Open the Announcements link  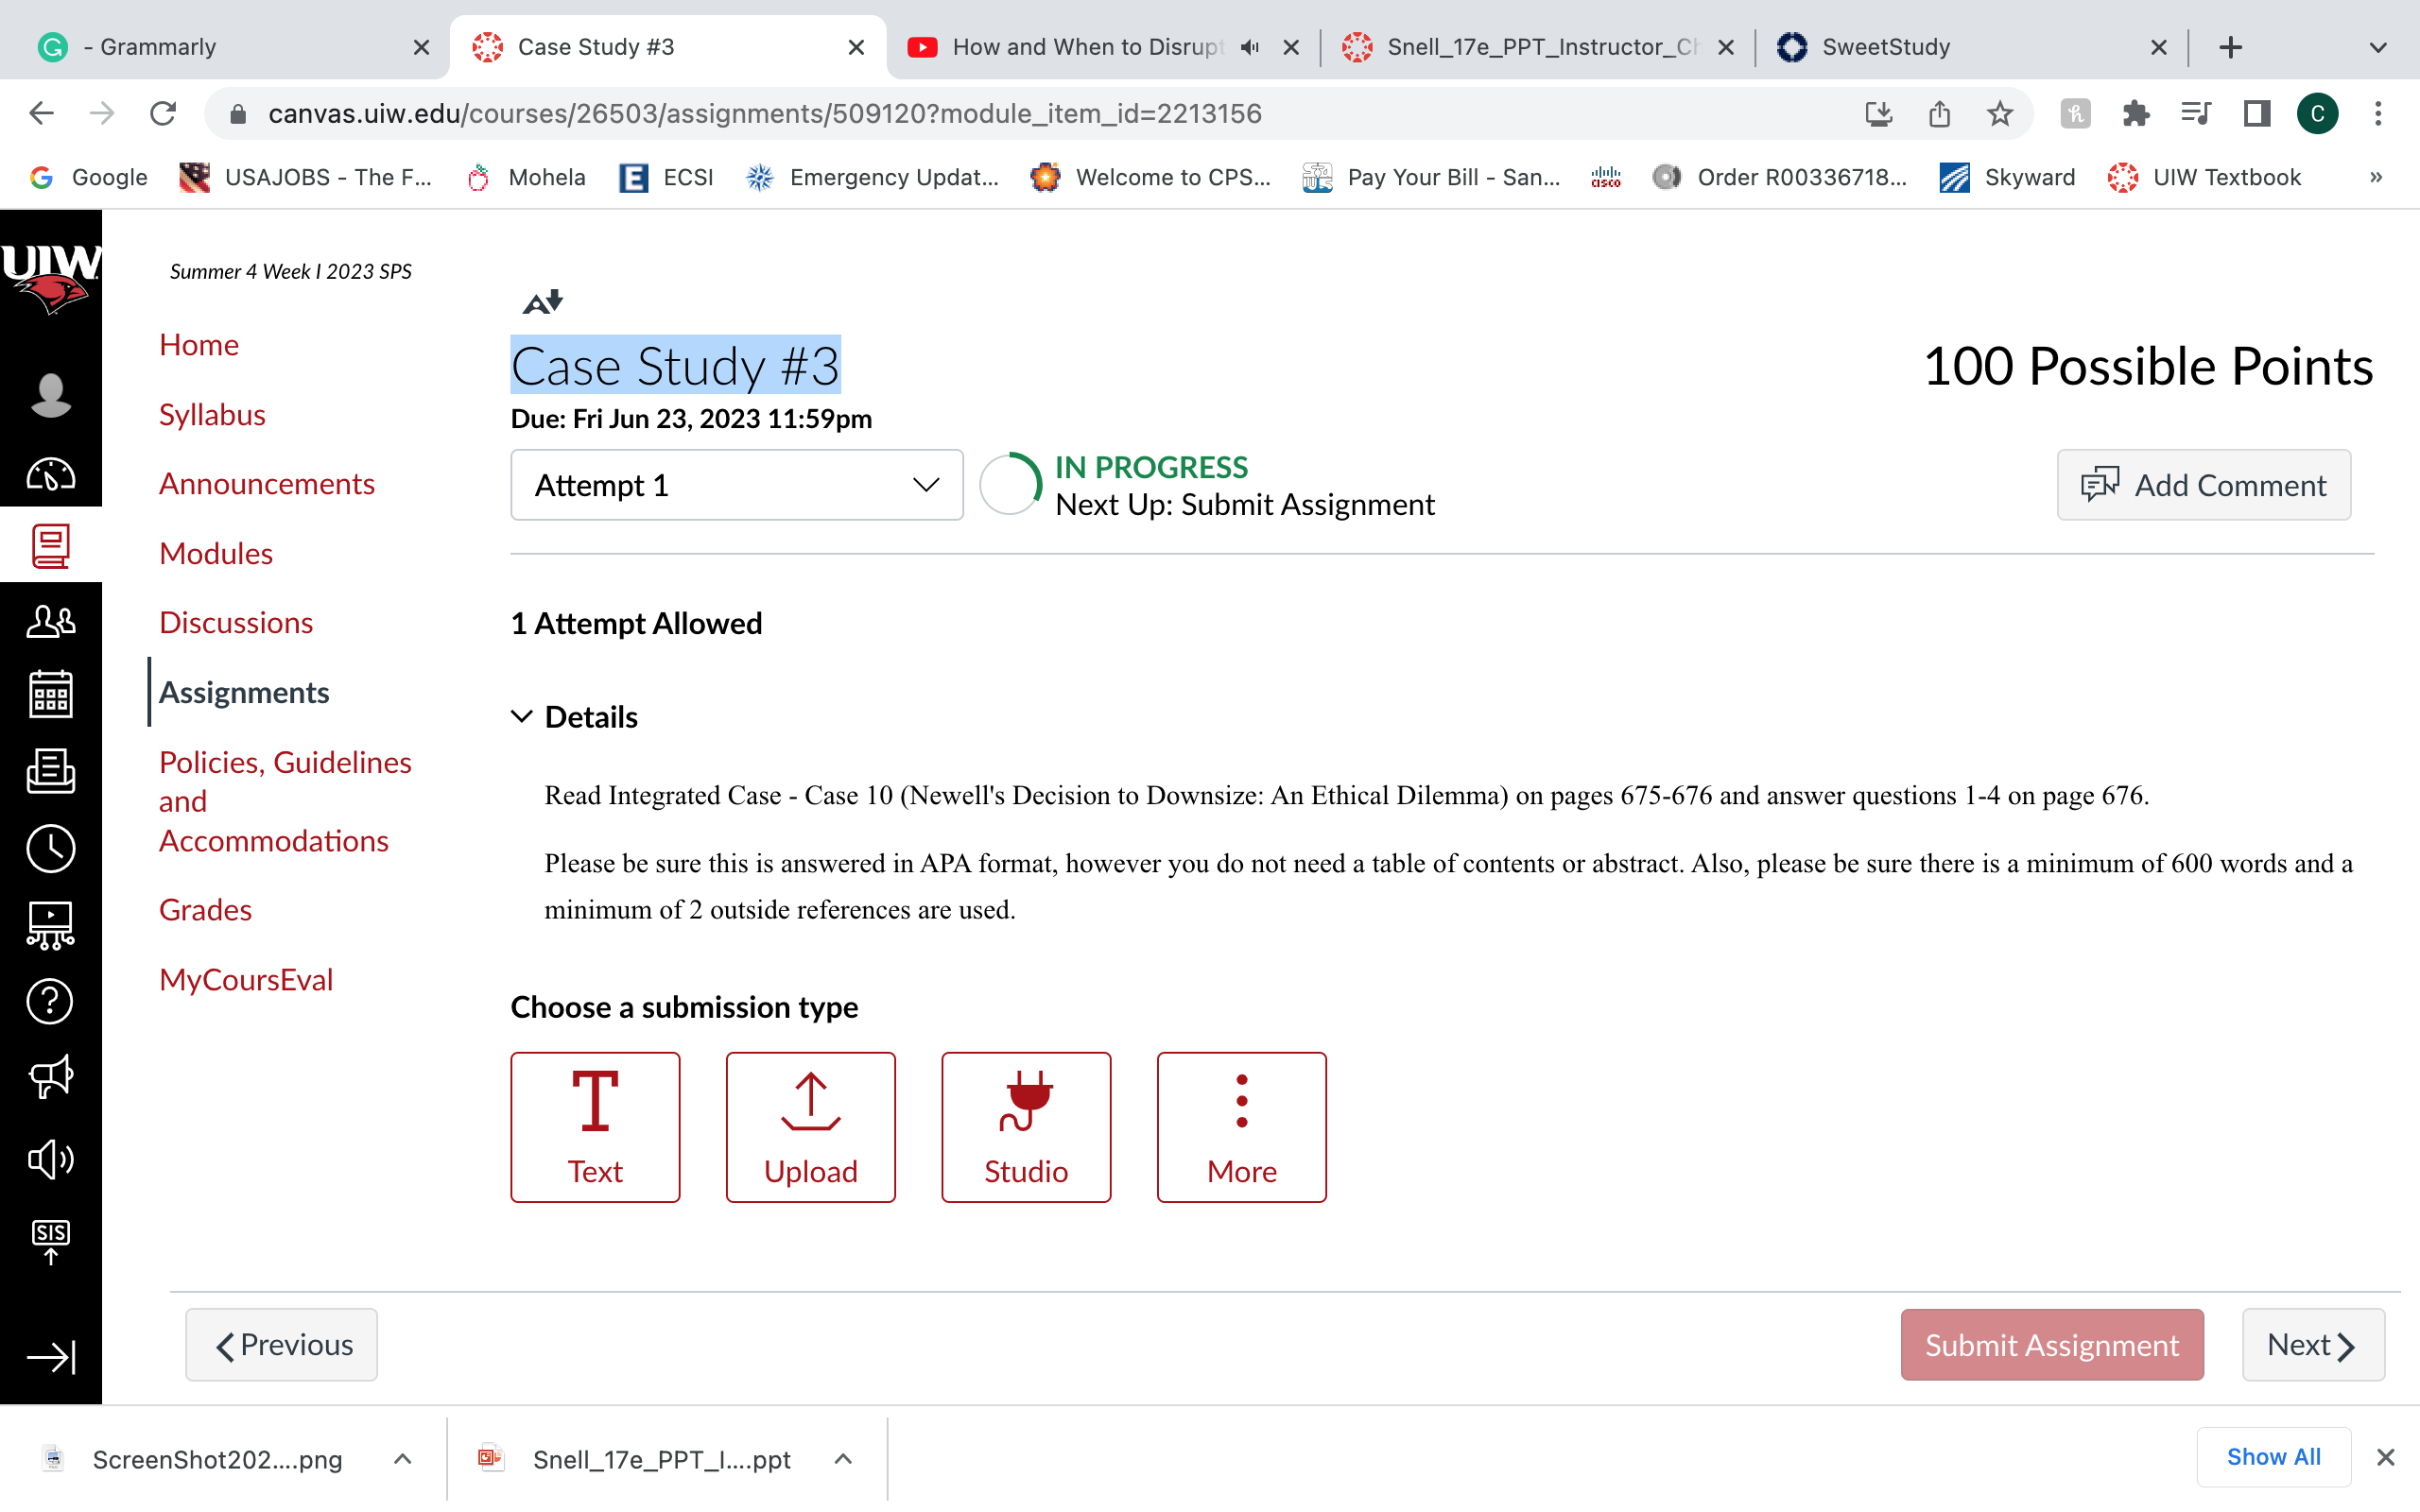coord(267,484)
